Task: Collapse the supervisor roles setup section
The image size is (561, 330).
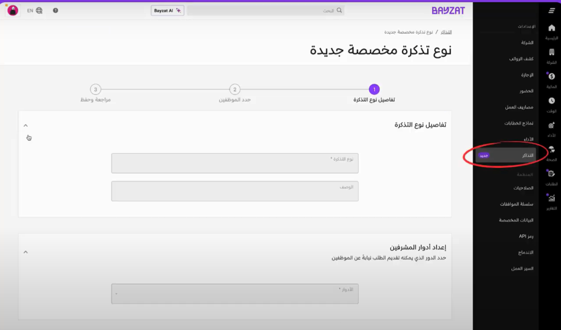Action: [26, 252]
